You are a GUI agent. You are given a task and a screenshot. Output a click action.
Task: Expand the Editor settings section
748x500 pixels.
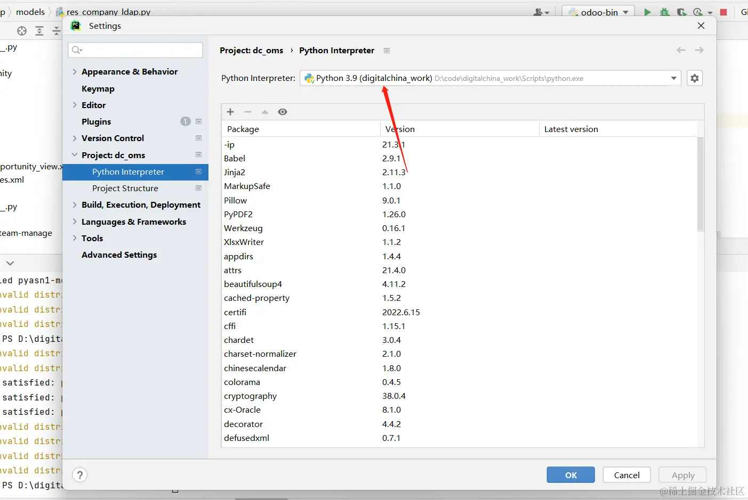[x=75, y=105]
